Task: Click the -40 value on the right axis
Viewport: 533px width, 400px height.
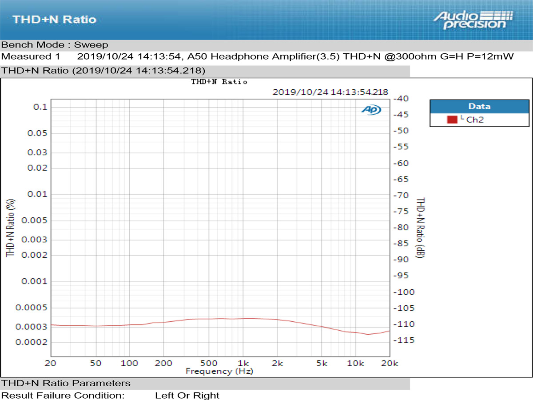Action: click(x=401, y=99)
